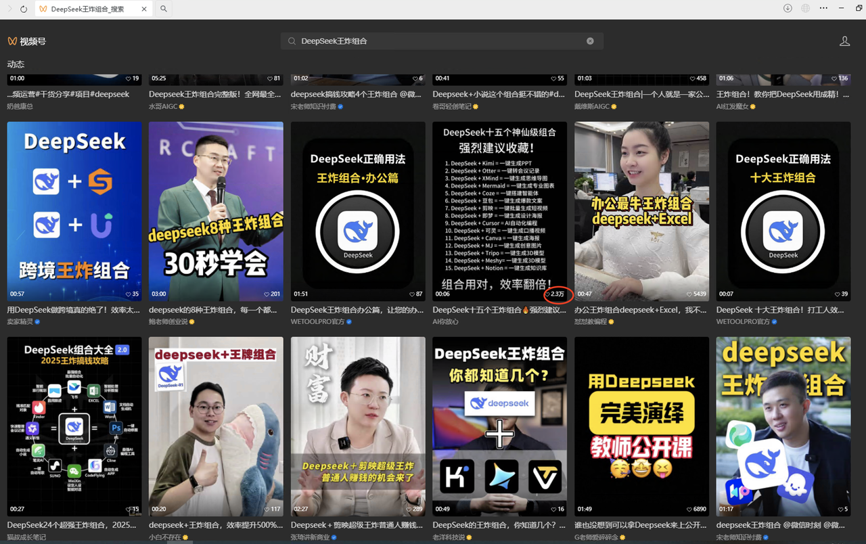Visit the 水哥AIGC channel
Viewport: 866px width, 544px height.
click(x=162, y=106)
